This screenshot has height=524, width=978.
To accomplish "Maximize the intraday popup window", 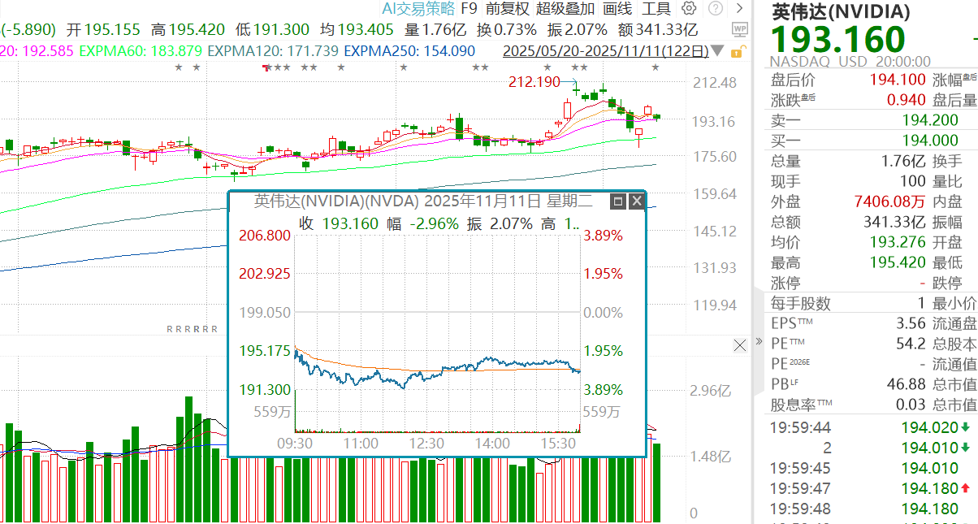I will tap(618, 201).
